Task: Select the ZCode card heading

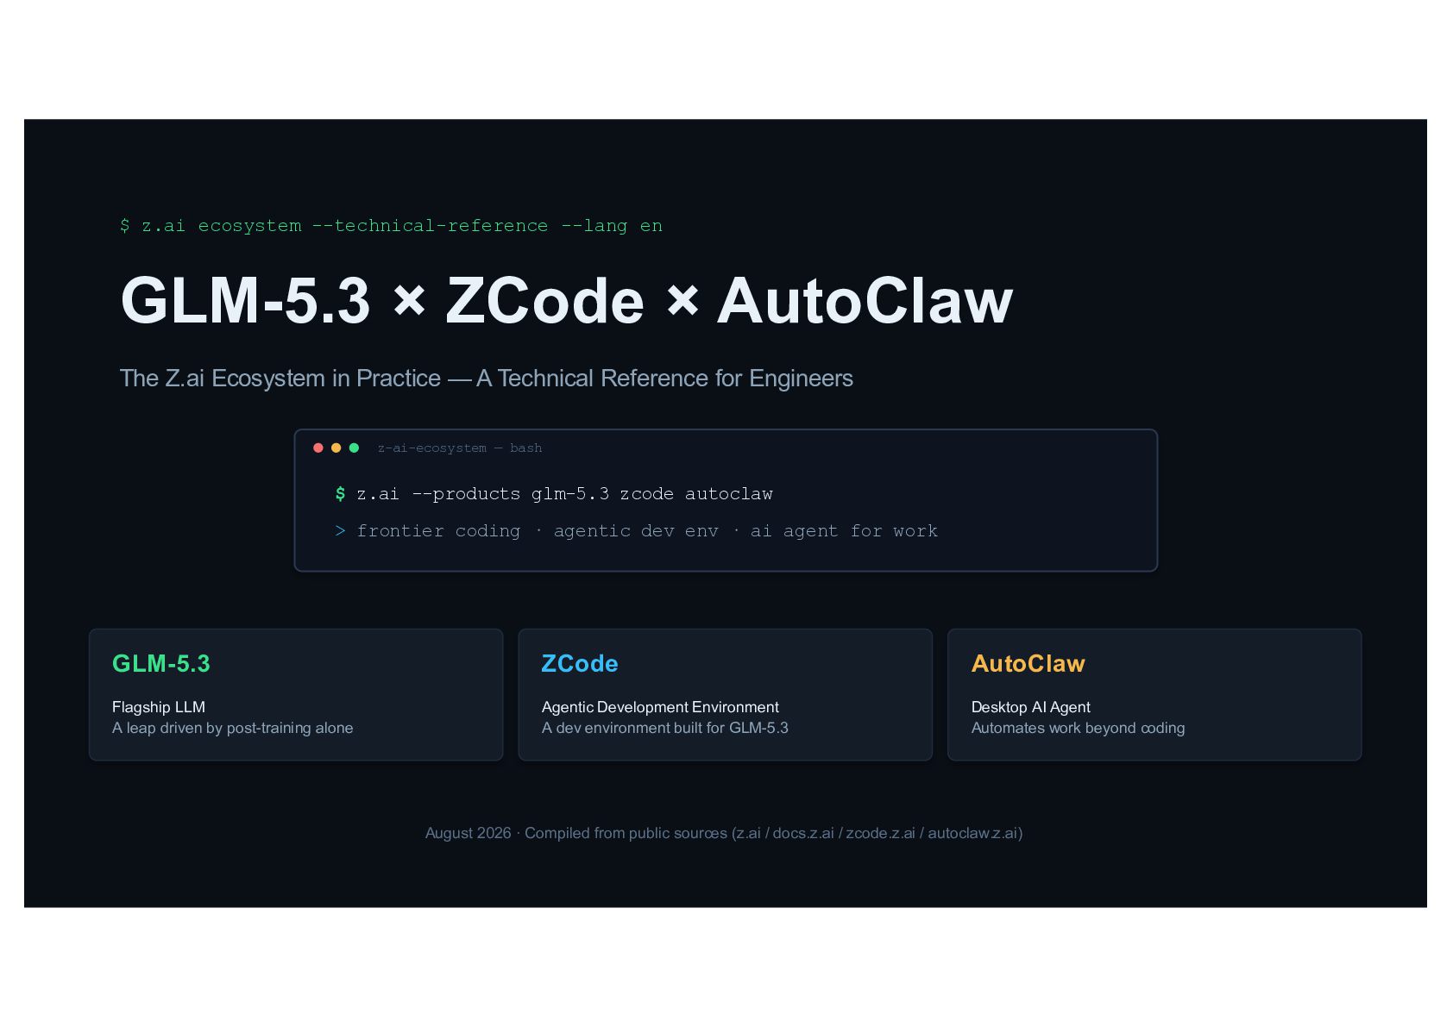Action: (x=580, y=663)
